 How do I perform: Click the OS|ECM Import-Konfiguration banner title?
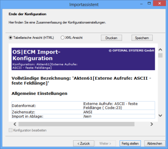(36, 55)
